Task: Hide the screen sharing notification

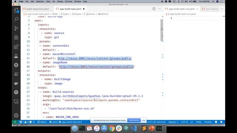Action: [x=144, y=120]
